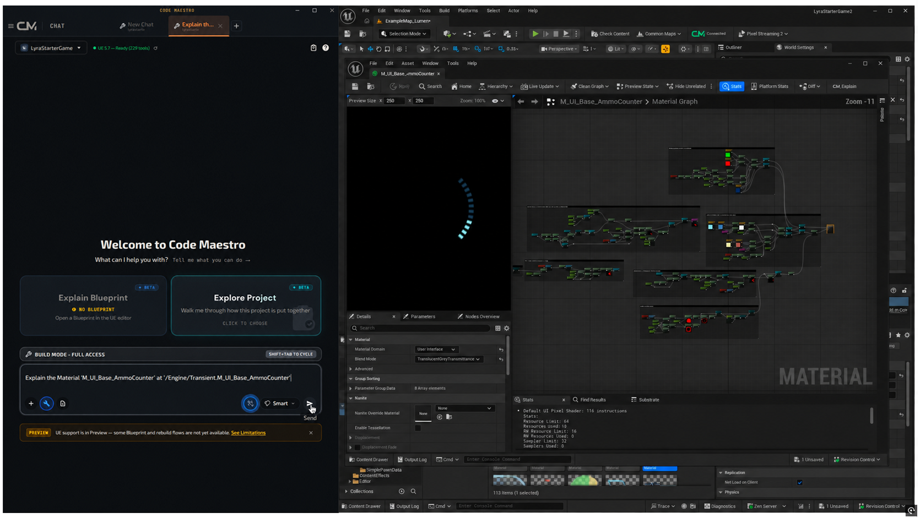920x518 pixels.
Task: Click graph forward navigation arrow
Action: pos(534,102)
